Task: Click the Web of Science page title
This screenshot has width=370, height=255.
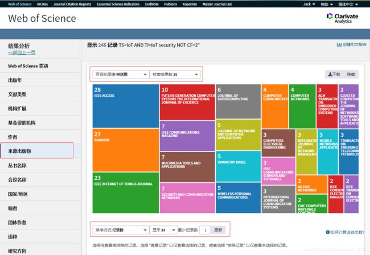Action: [42, 18]
